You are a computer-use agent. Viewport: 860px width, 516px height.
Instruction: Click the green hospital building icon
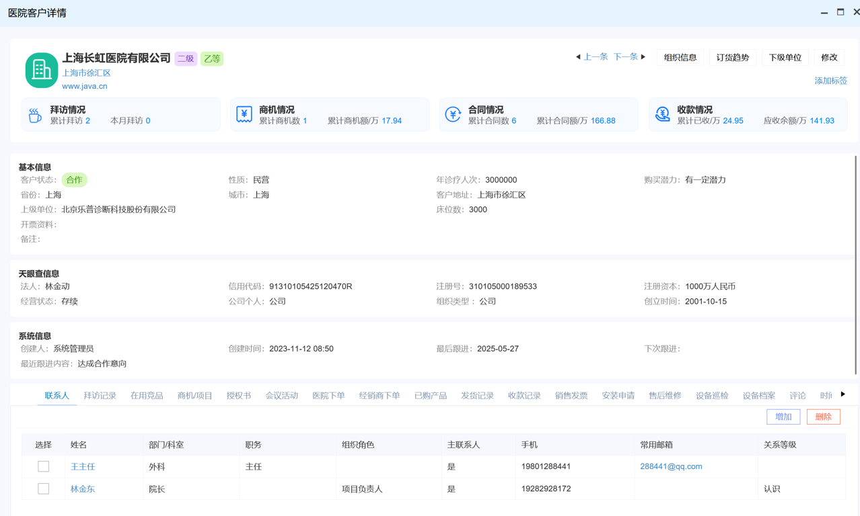pyautogui.click(x=41, y=70)
